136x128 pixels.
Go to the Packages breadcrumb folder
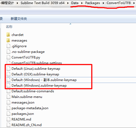pyautogui.click(x=92, y=3)
